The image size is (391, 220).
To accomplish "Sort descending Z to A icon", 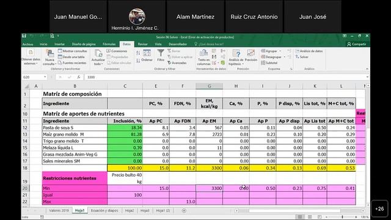I will (138, 61).
